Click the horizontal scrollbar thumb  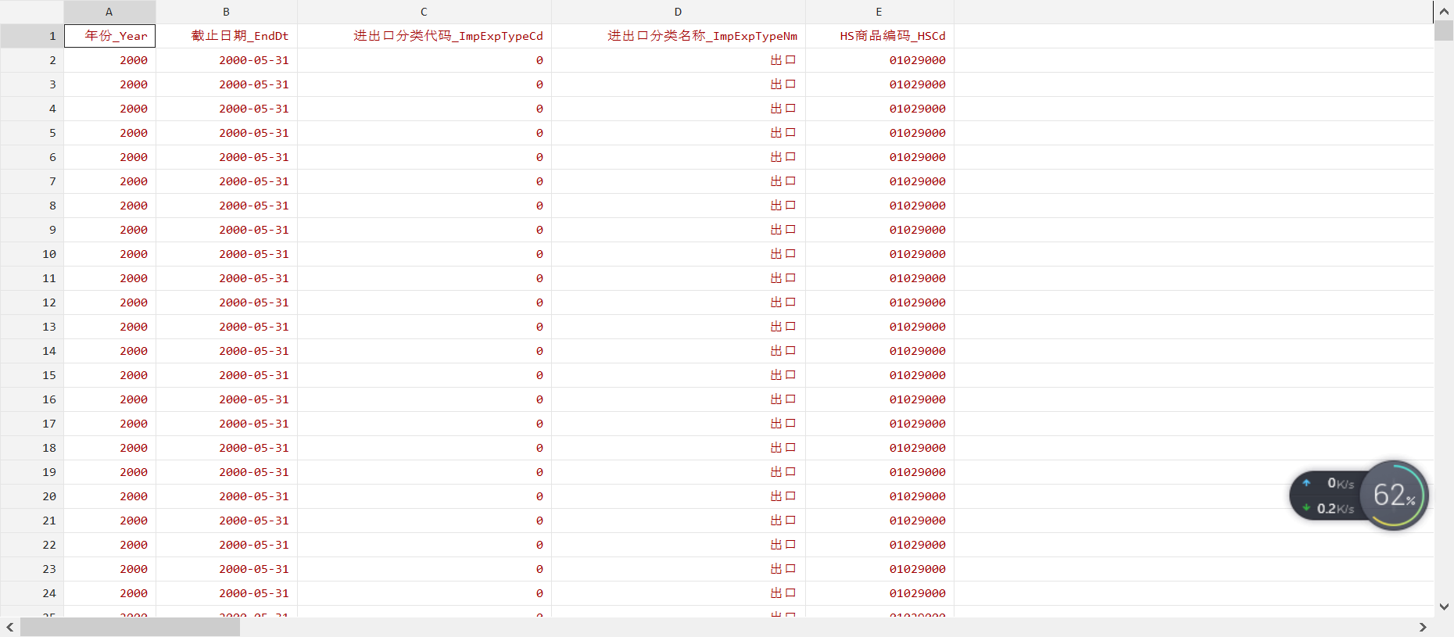[x=130, y=627]
